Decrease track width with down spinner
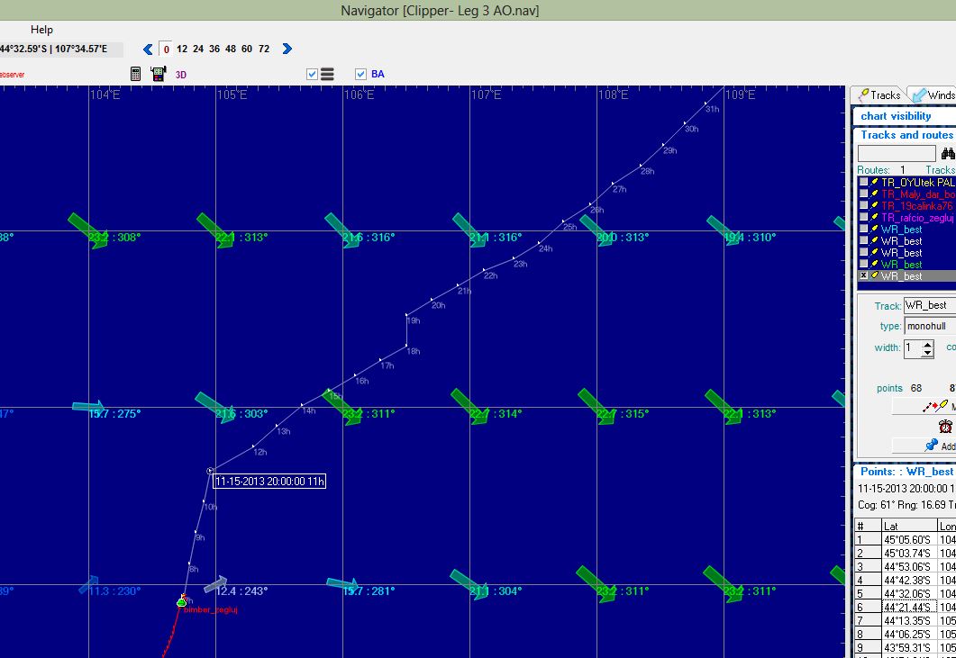Viewport: 956px width, 658px height. tap(927, 353)
